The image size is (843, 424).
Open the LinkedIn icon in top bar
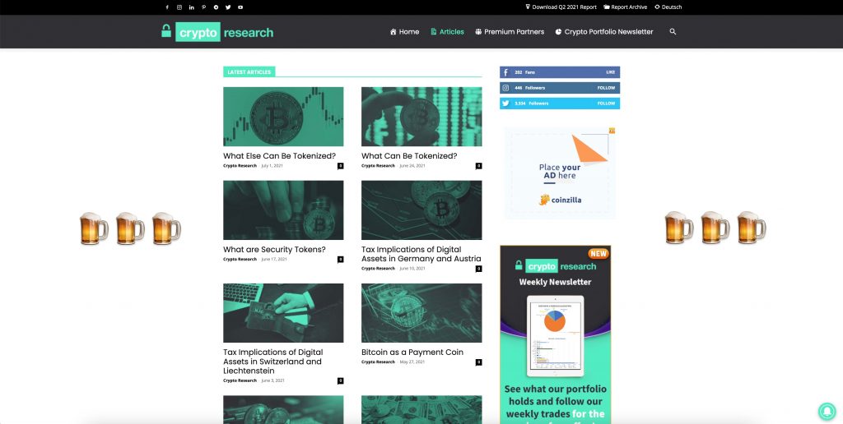(191, 7)
